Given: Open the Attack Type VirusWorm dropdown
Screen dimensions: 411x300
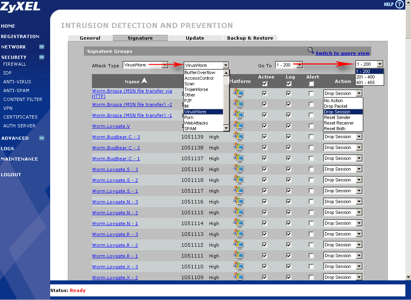Looking at the screenshot, I should pyautogui.click(x=145, y=65).
